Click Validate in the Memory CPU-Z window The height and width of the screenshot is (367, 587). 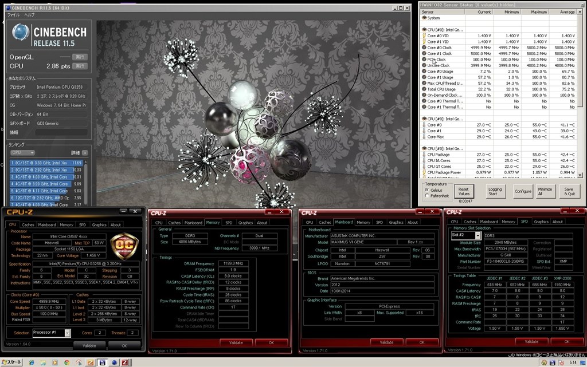[x=236, y=342]
